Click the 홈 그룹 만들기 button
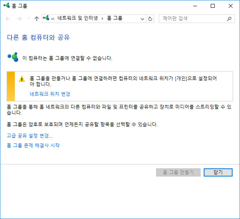 coord(178,172)
